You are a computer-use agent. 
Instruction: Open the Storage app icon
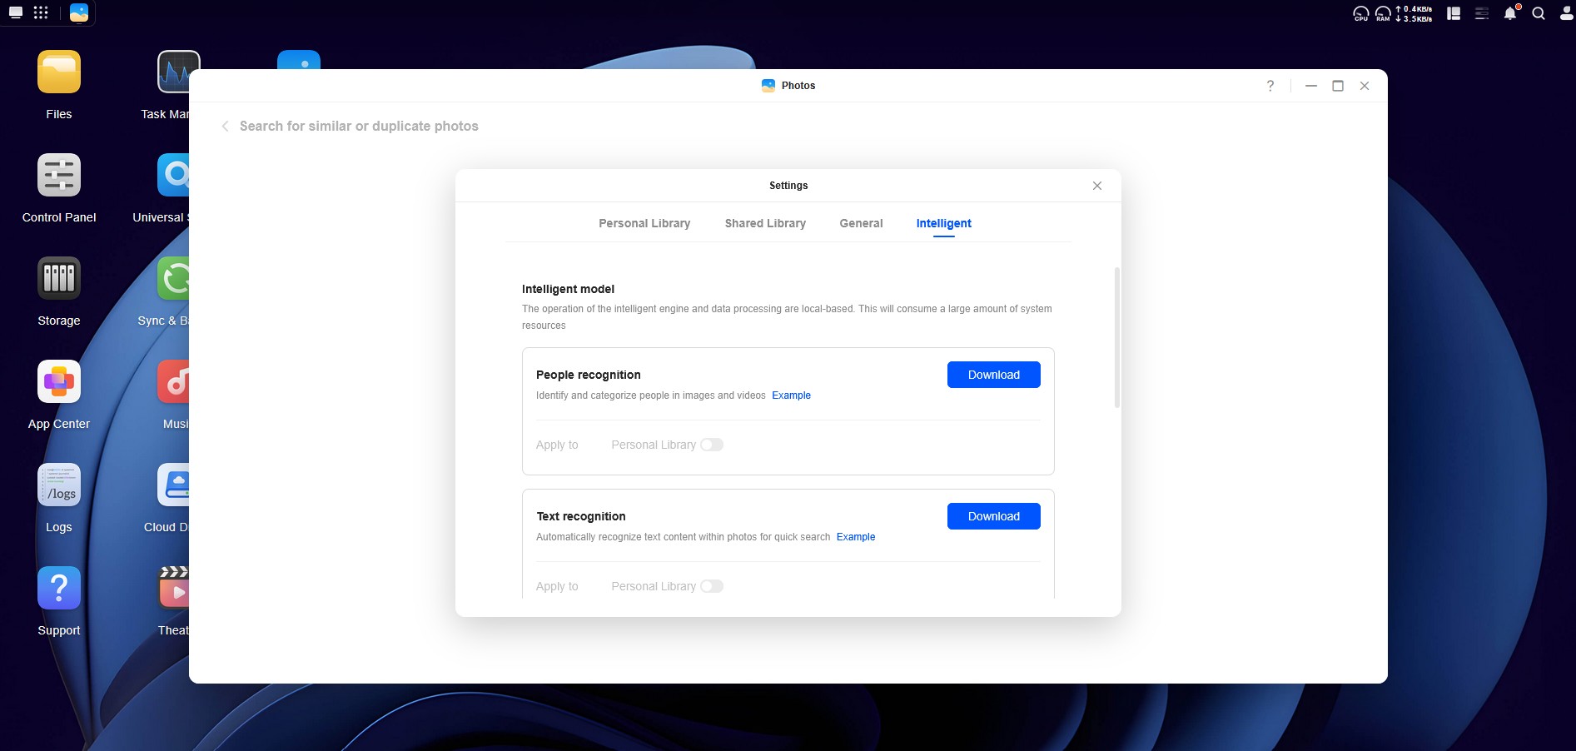click(58, 279)
